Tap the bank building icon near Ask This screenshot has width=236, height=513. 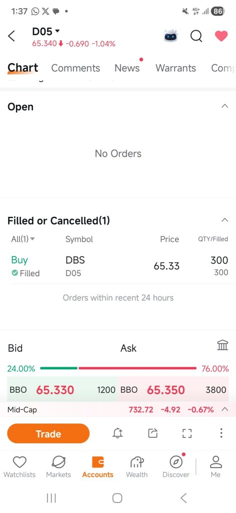[x=222, y=345]
